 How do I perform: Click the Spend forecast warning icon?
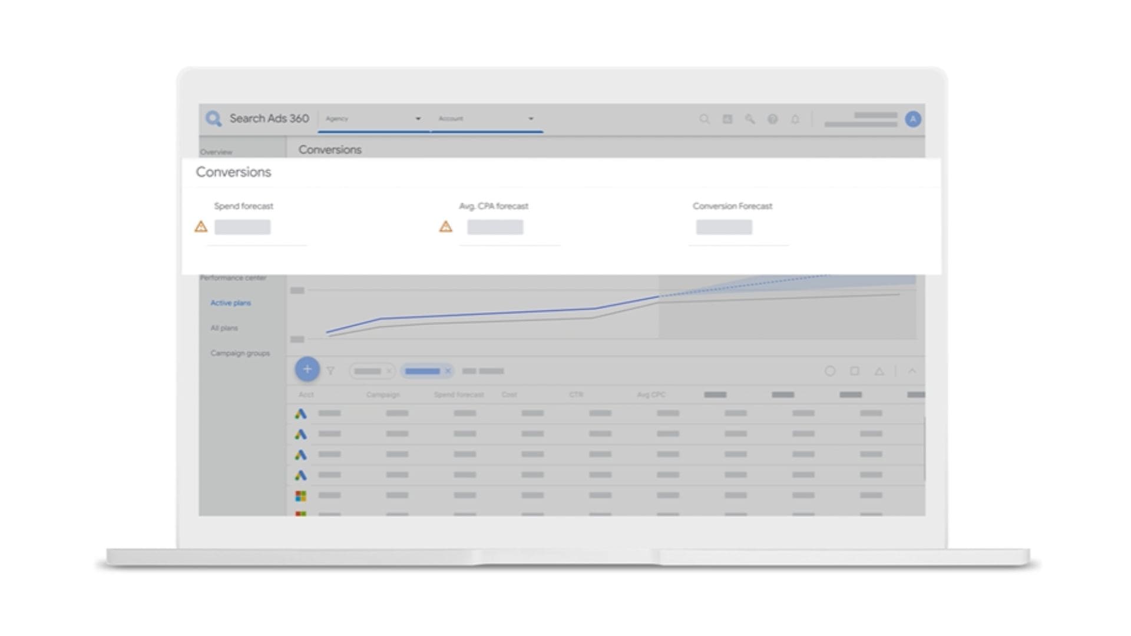click(201, 227)
